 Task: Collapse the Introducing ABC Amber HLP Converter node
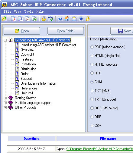click(x=5, y=40)
